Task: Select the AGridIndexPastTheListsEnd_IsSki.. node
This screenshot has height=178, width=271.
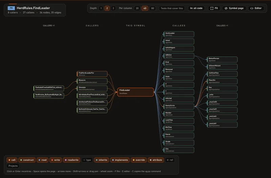Action: coord(92,96)
